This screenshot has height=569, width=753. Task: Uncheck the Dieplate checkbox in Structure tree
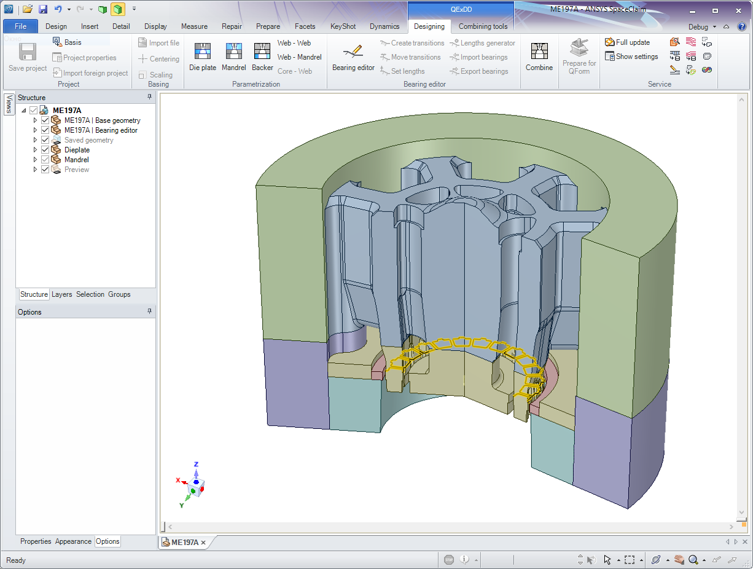click(x=45, y=150)
